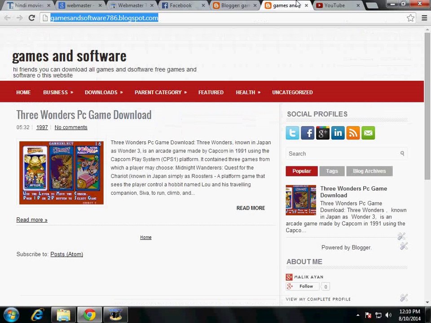Open the No comments link
The height and width of the screenshot is (323, 431).
[71, 127]
